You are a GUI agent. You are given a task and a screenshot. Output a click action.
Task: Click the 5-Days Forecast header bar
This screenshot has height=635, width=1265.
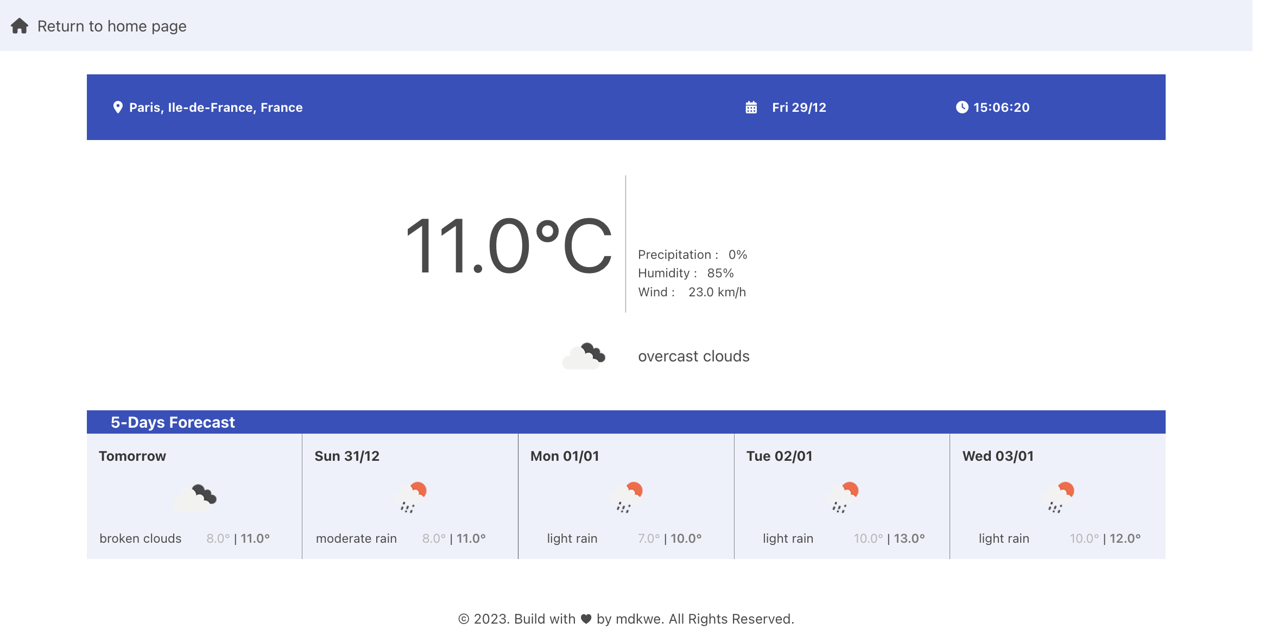(625, 422)
